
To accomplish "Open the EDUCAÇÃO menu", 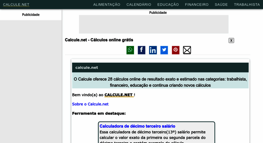I will (168, 4).
